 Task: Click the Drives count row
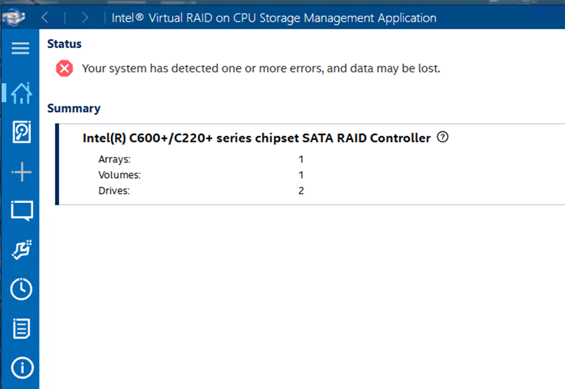coord(201,190)
